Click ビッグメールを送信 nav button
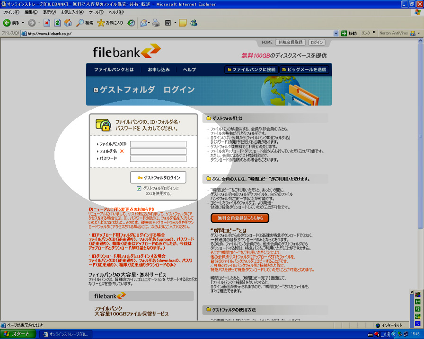424x339 pixels. pyautogui.click(x=304, y=70)
